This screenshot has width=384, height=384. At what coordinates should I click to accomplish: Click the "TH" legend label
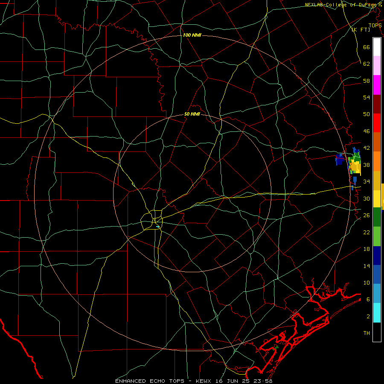[367, 333]
